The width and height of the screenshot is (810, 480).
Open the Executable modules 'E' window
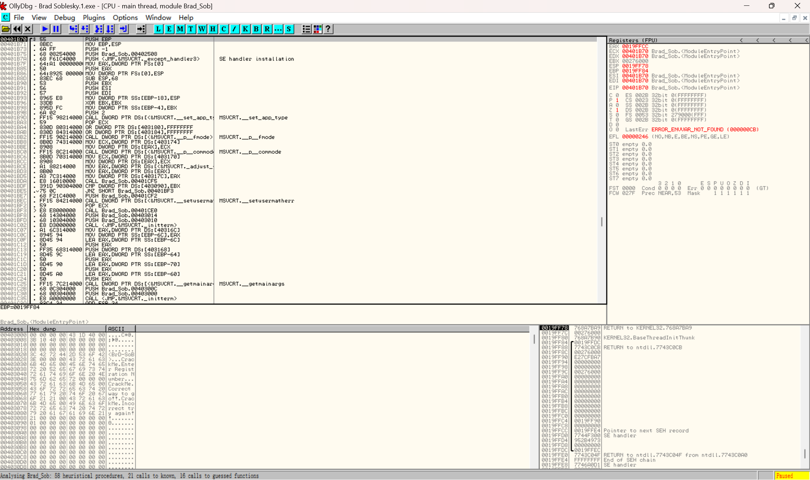click(x=169, y=29)
